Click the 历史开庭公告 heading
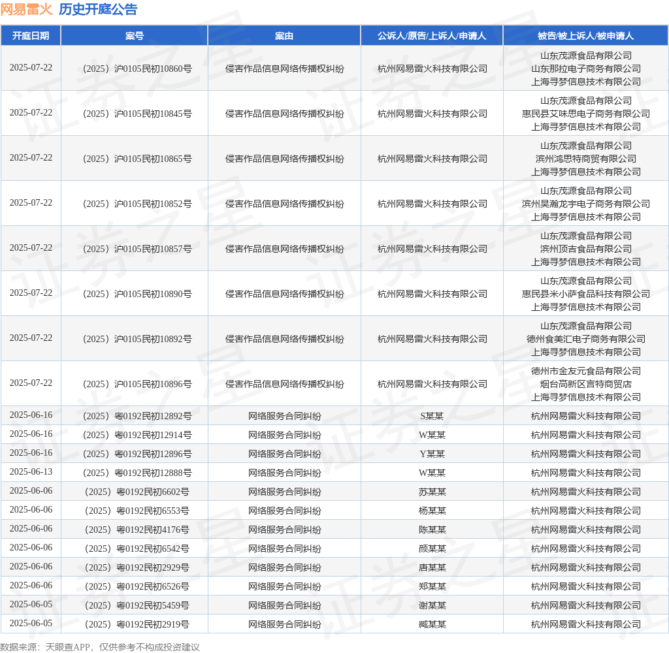This screenshot has width=669, height=653. [98, 9]
